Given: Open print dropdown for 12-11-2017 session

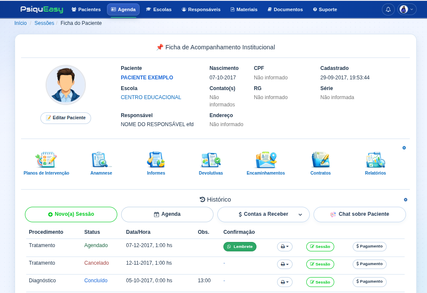Looking at the screenshot, I should (284, 264).
